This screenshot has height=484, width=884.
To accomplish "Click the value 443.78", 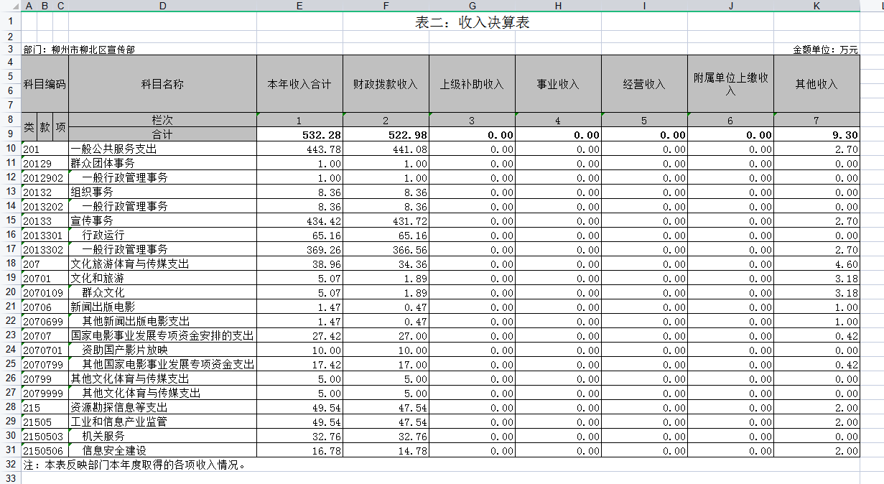I will tap(299, 149).
